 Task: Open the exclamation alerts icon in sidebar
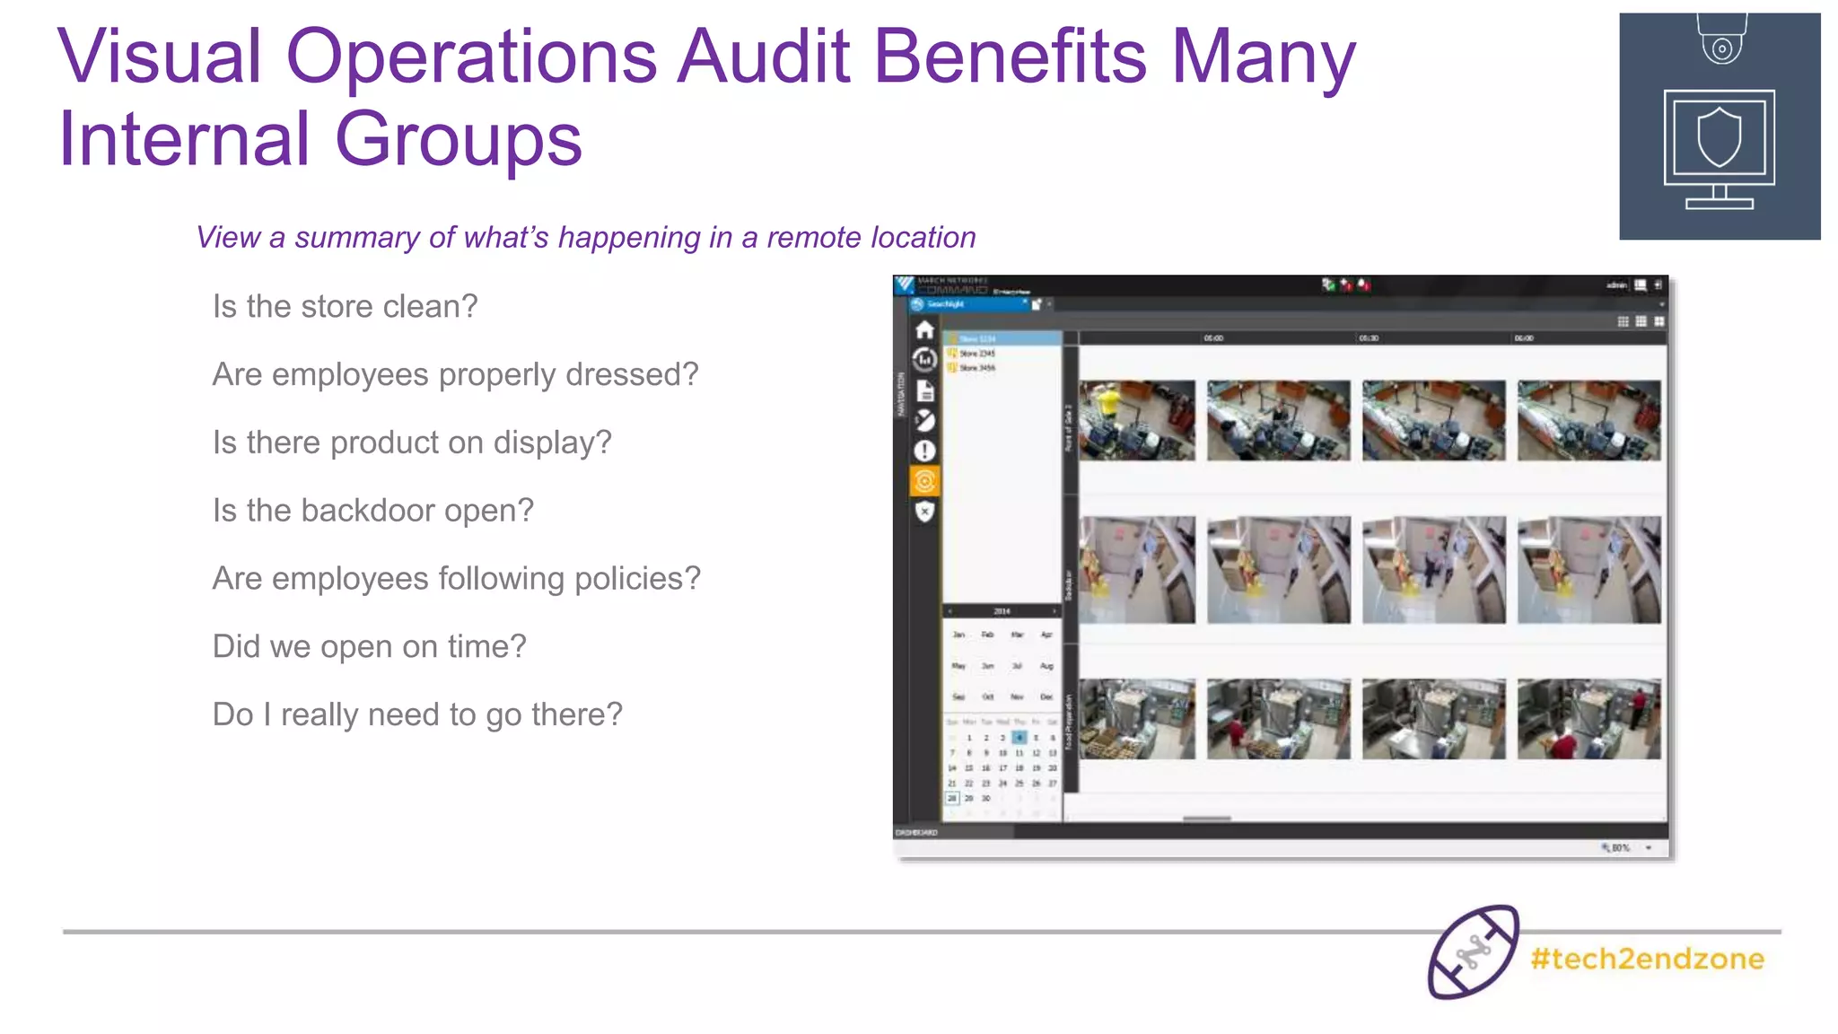click(924, 451)
